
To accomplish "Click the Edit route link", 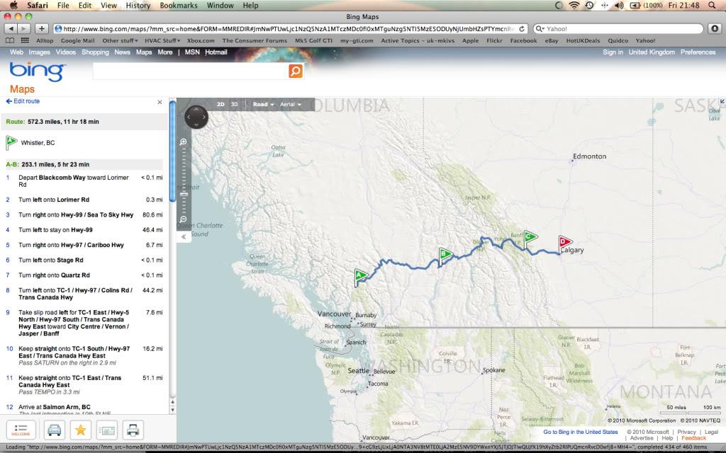I will coord(23,101).
